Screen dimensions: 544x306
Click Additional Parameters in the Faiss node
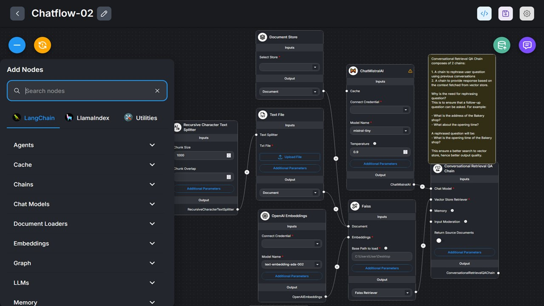tap(382, 268)
